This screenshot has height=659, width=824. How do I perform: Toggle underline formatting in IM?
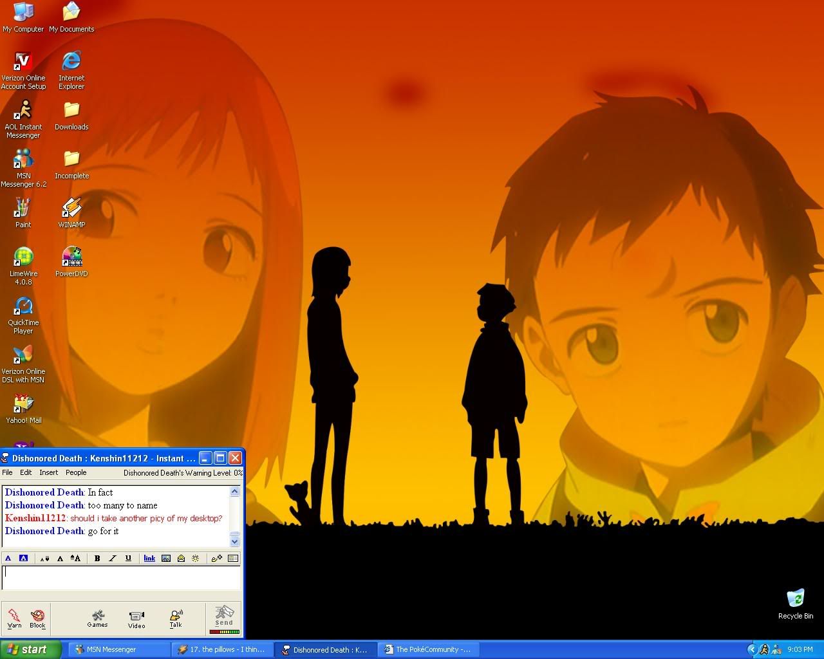click(x=128, y=558)
